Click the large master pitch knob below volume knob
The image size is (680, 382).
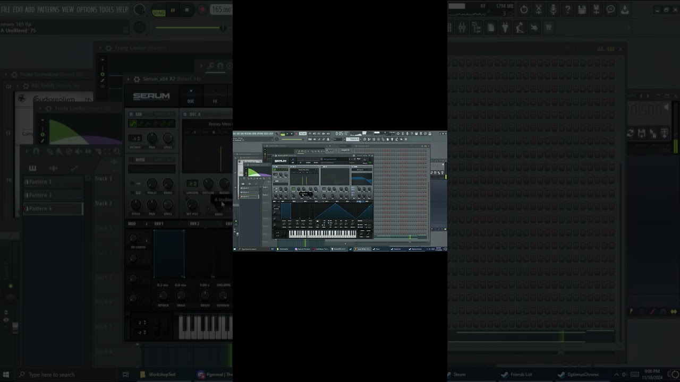(139, 27)
